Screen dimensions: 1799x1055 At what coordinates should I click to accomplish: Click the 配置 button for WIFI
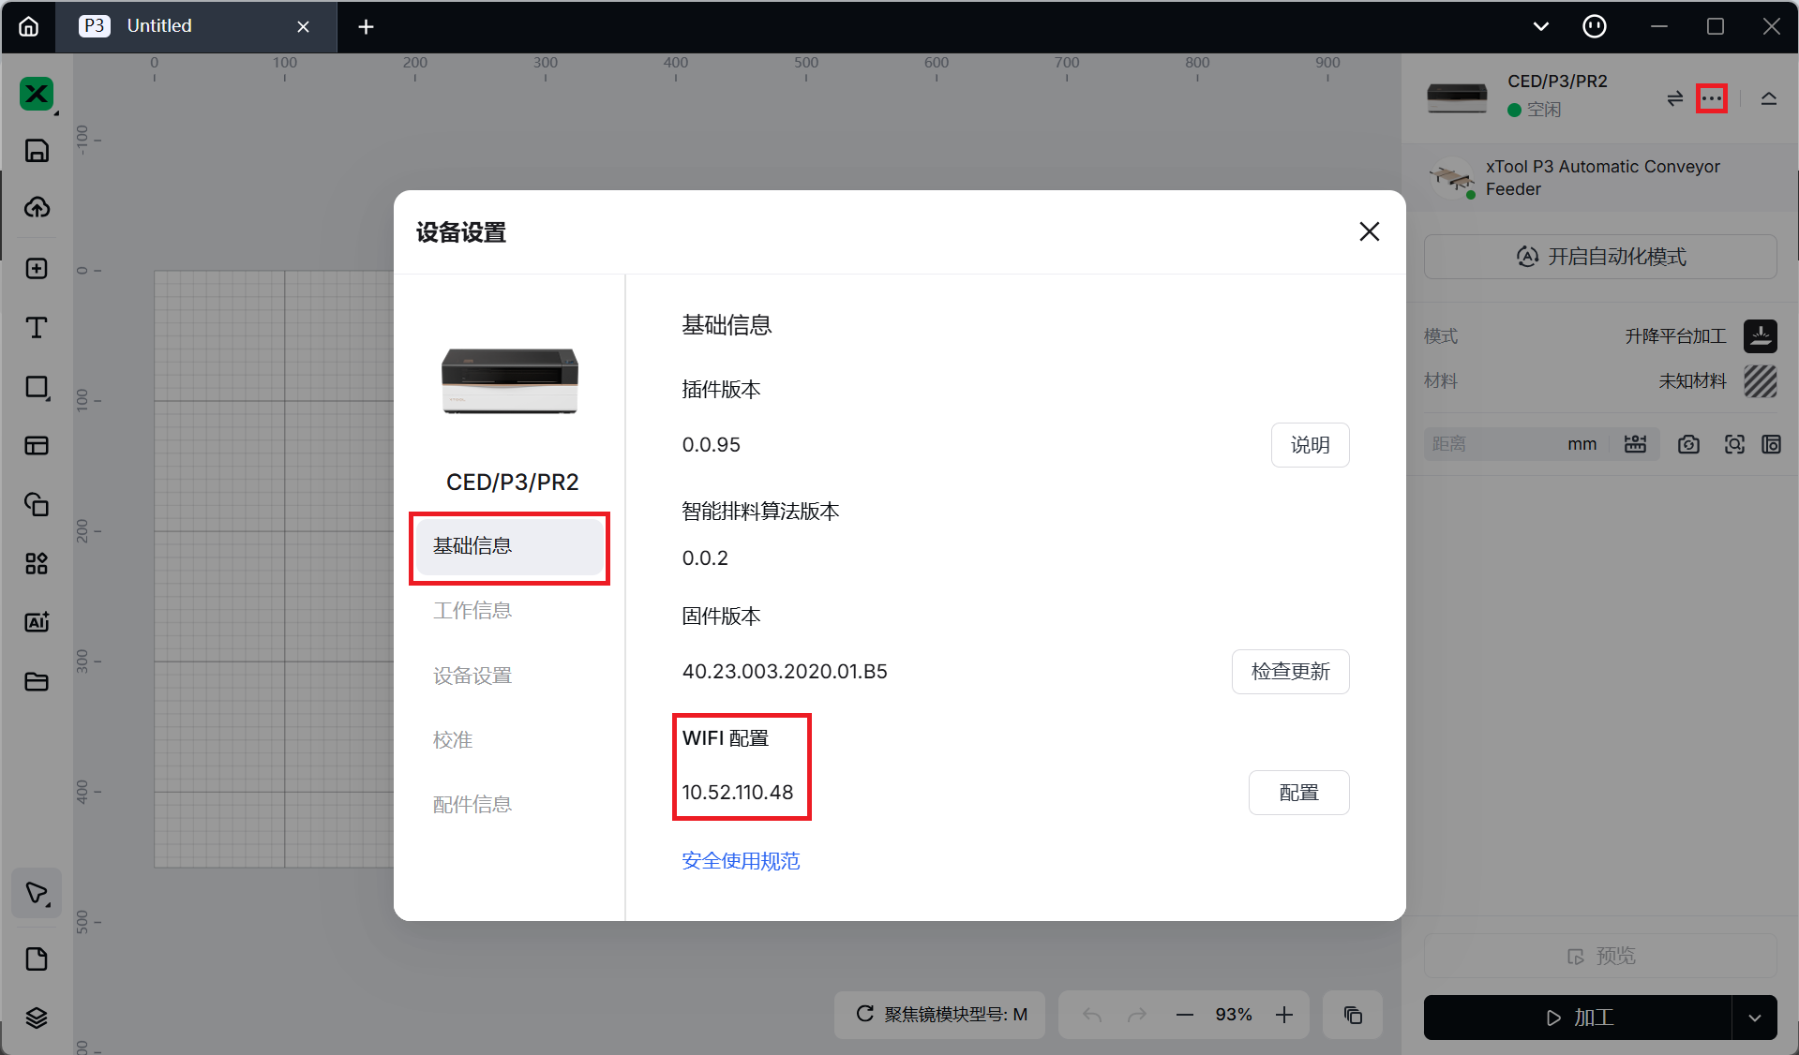click(x=1298, y=793)
